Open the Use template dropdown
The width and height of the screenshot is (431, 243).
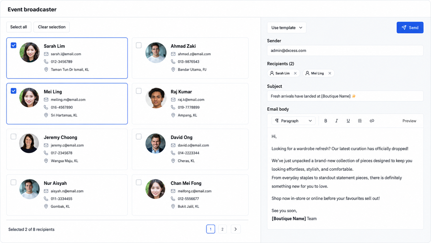coord(286,28)
